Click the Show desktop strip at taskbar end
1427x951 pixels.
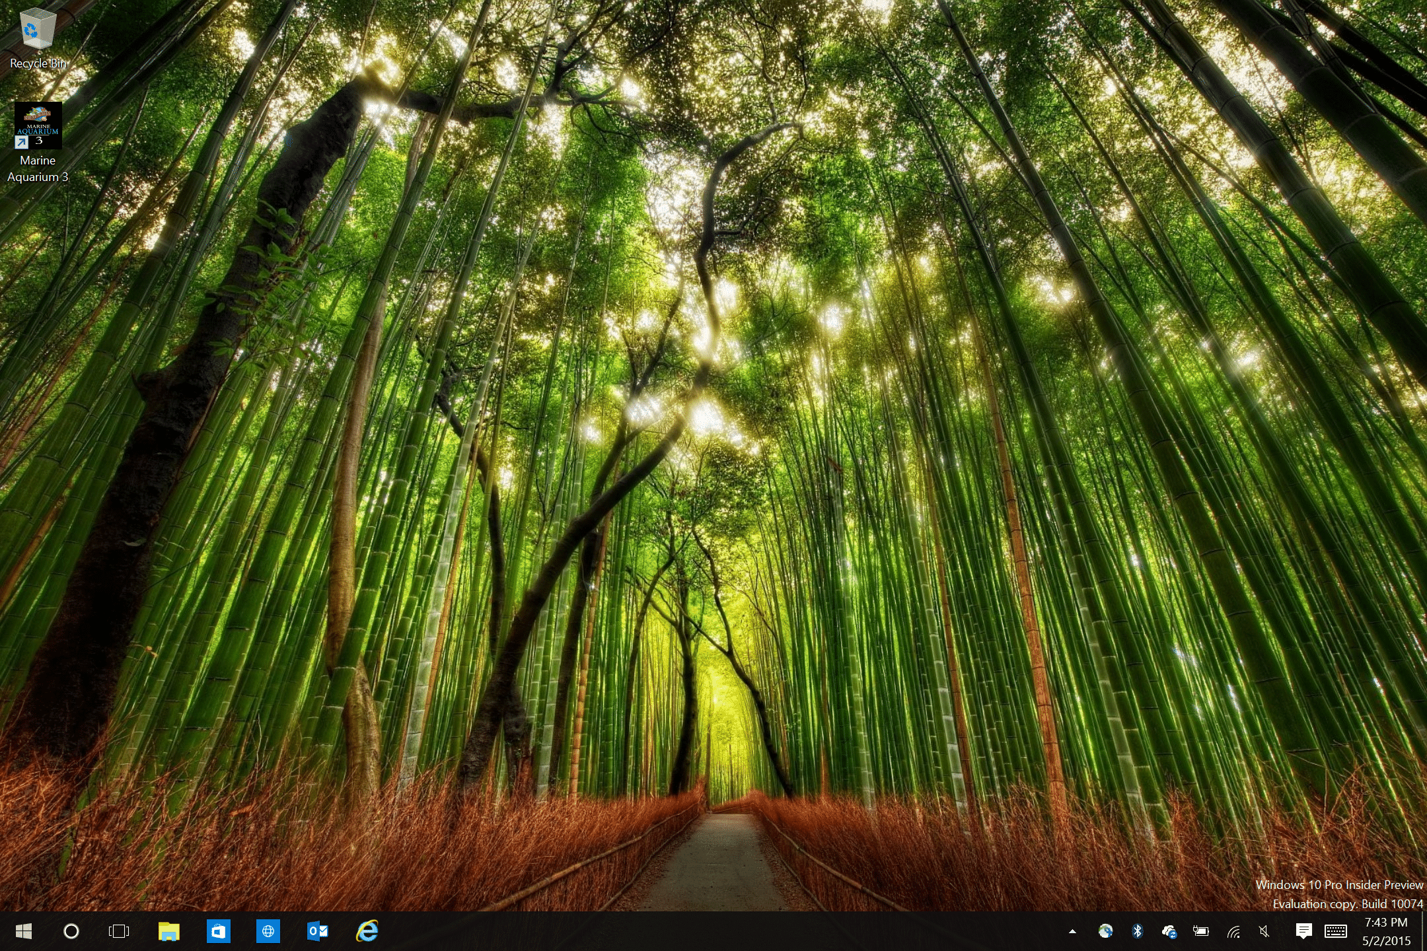(1423, 931)
